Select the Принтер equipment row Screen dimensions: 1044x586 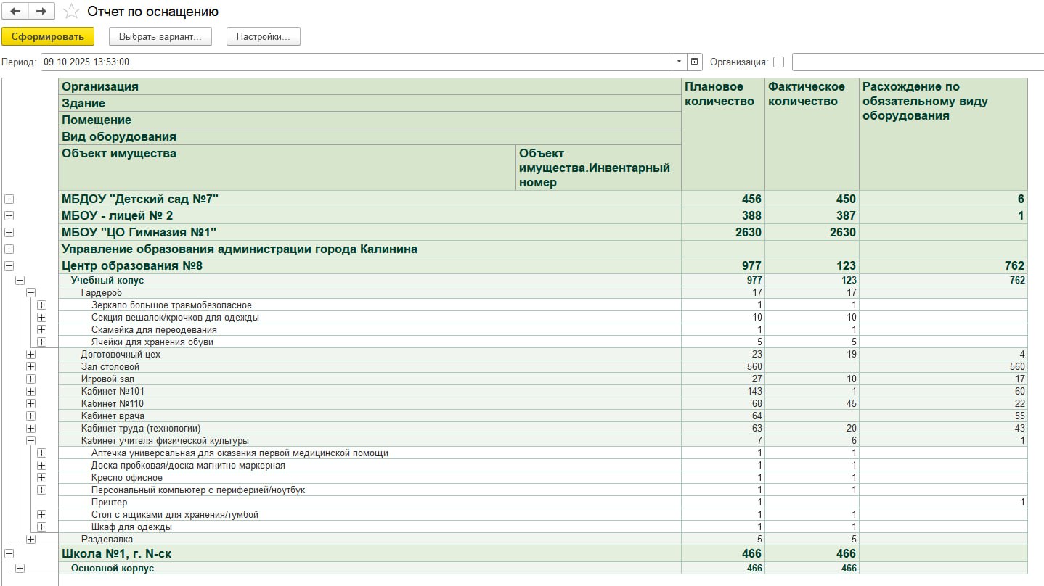tap(110, 502)
